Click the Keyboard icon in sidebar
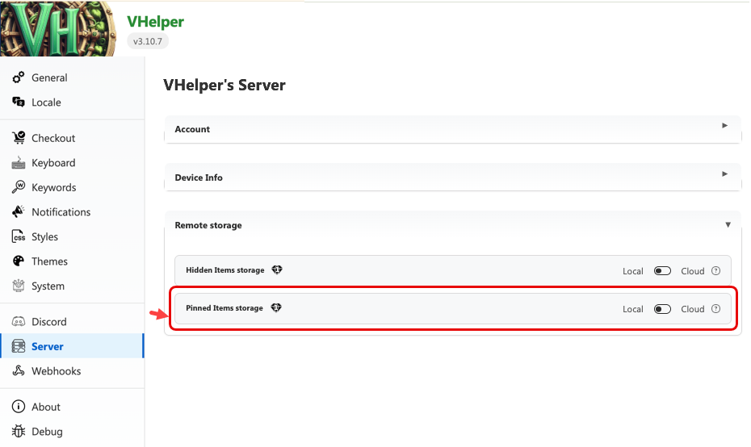751x447 pixels. click(18, 163)
